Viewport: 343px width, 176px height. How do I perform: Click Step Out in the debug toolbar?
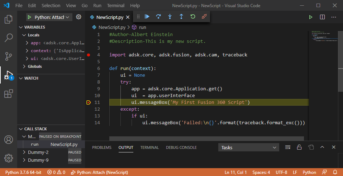point(181,16)
